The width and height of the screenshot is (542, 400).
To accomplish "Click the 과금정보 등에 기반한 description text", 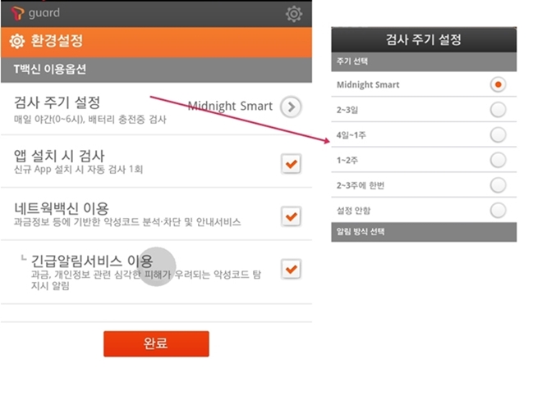I will pyautogui.click(x=127, y=222).
